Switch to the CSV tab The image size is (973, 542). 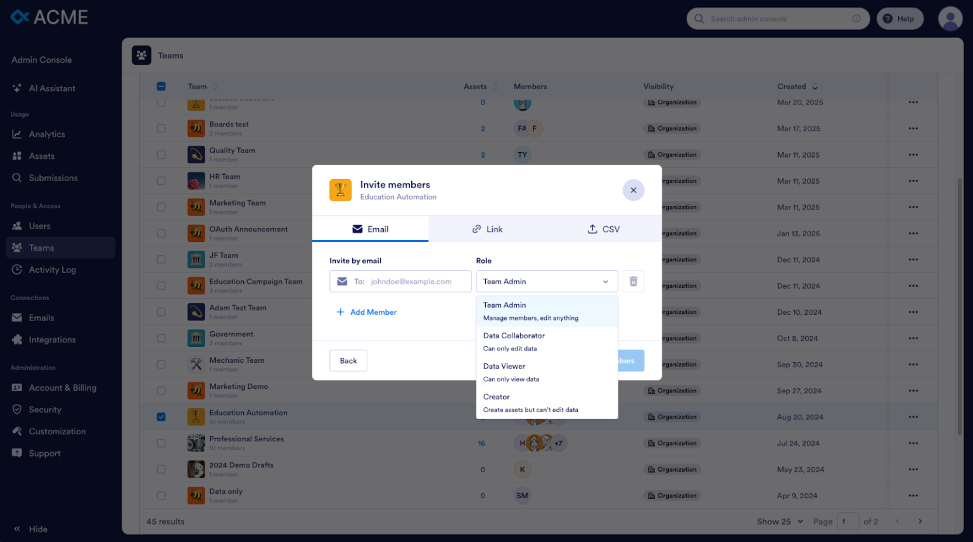click(x=603, y=229)
